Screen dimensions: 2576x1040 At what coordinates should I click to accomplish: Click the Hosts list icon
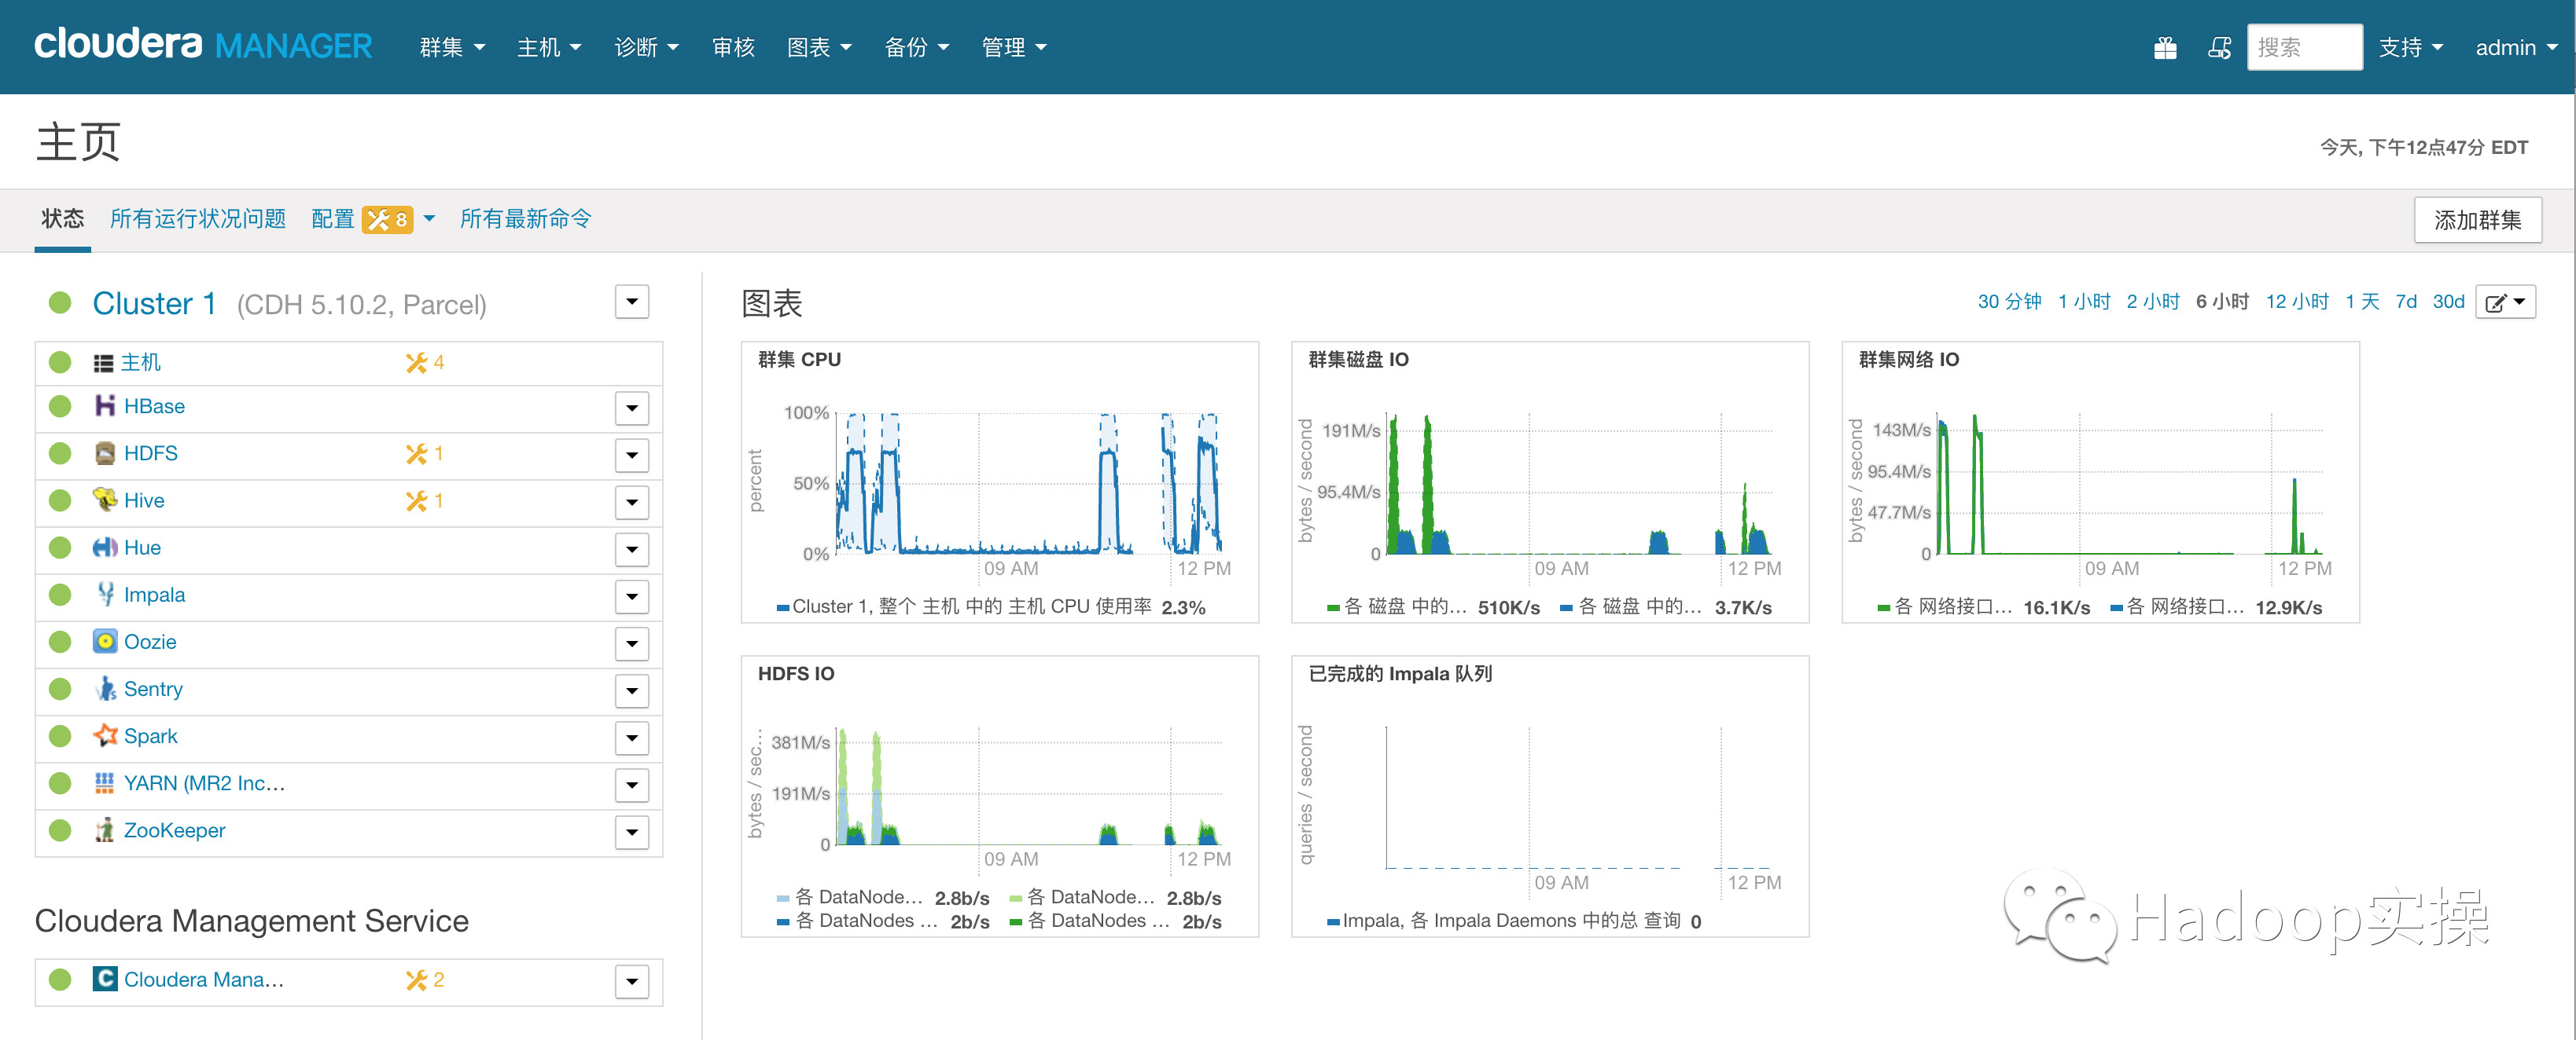tap(103, 363)
